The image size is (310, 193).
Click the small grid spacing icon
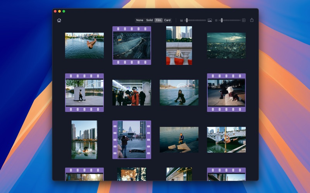(x=216, y=20)
